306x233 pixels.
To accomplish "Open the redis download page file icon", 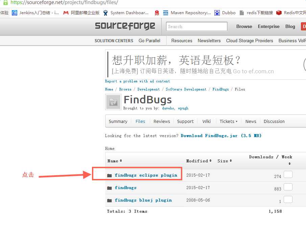I will 242,13.
